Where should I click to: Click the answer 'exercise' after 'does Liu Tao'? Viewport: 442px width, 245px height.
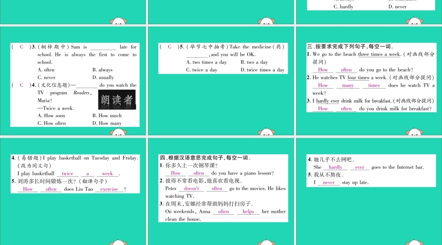109,189
